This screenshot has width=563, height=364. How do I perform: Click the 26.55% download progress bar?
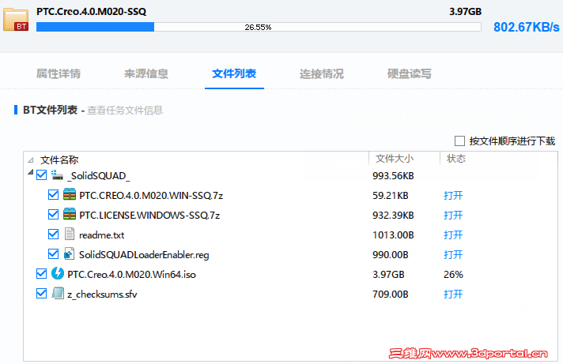pyautogui.click(x=259, y=27)
